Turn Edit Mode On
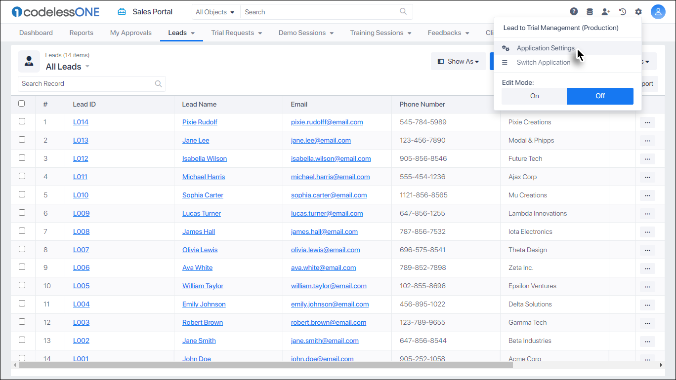Image resolution: width=676 pixels, height=380 pixels. pyautogui.click(x=534, y=96)
